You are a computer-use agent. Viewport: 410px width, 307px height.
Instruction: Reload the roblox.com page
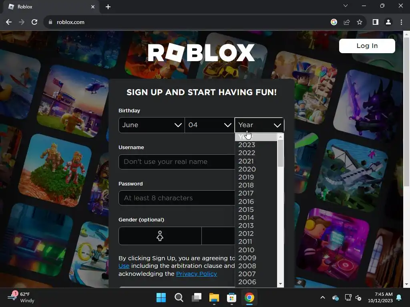click(x=34, y=22)
